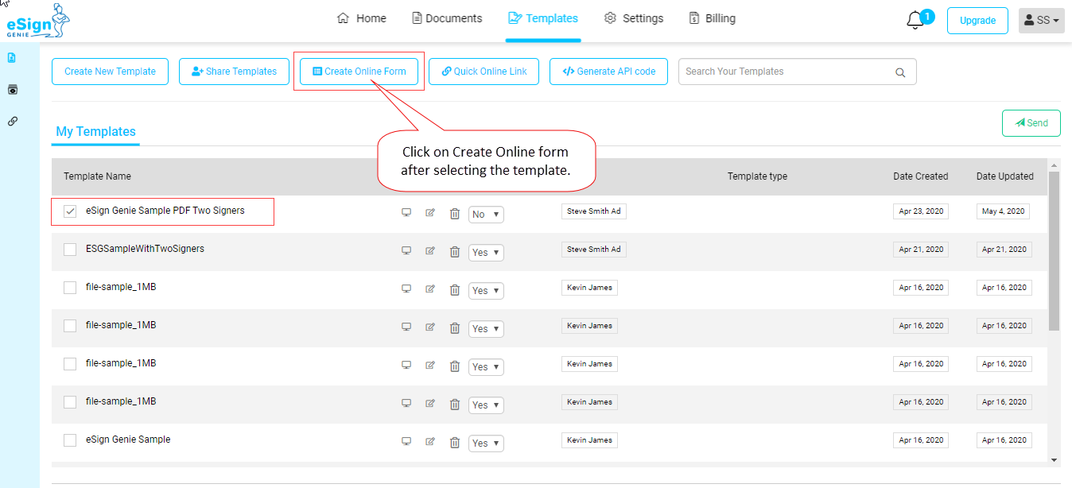
Task: Click the eSign Genie logo
Action: [37, 21]
